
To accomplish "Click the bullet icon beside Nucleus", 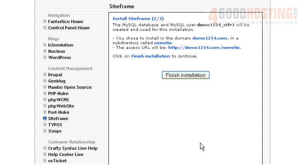I will [45, 51].
